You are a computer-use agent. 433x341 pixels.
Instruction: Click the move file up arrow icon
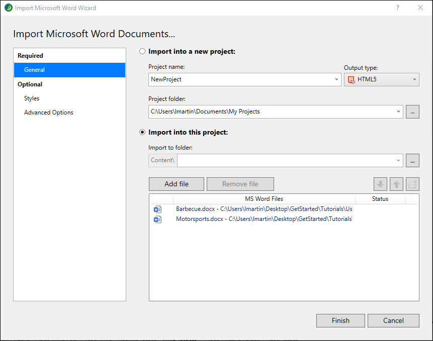[x=396, y=184]
